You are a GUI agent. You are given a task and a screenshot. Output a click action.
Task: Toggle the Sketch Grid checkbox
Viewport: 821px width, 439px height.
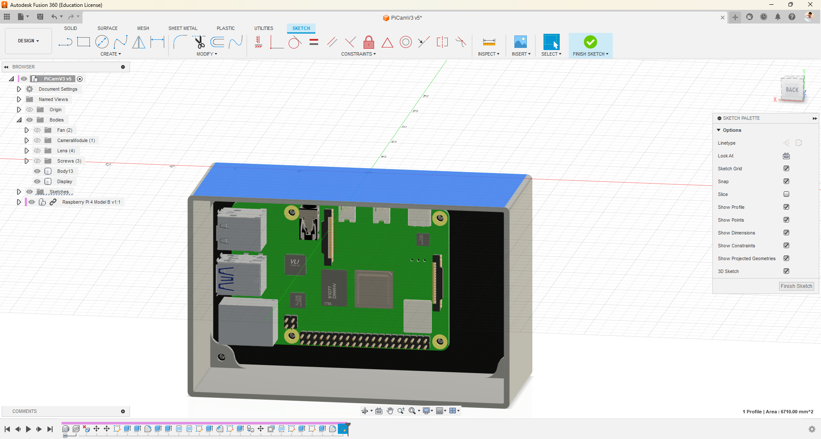(x=786, y=169)
